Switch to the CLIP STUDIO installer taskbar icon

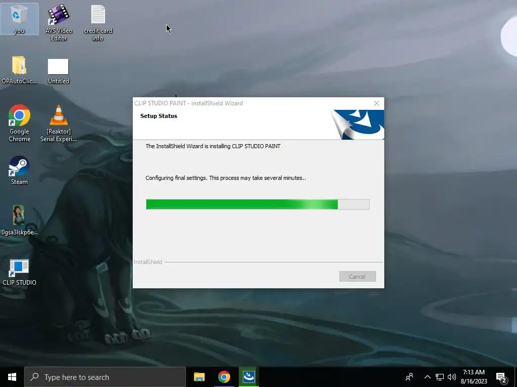[248, 377]
